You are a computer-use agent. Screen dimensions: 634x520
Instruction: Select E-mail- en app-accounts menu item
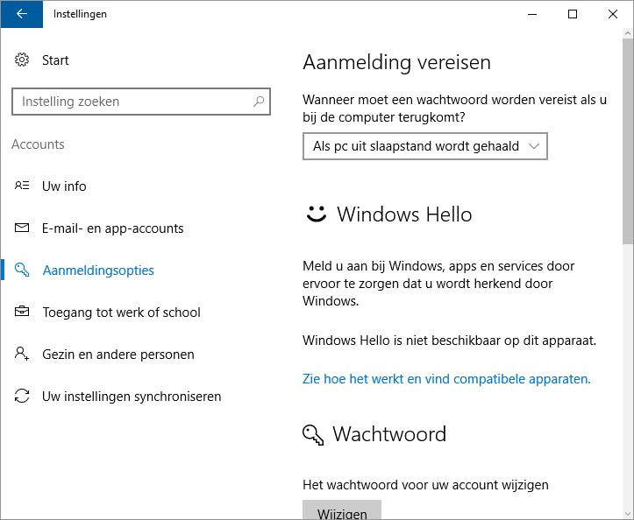(112, 228)
